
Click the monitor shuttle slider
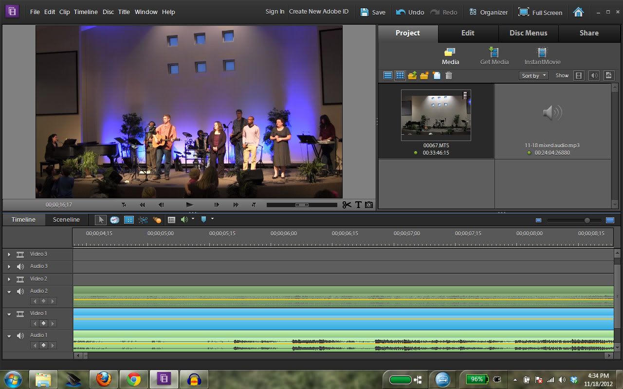click(x=302, y=205)
